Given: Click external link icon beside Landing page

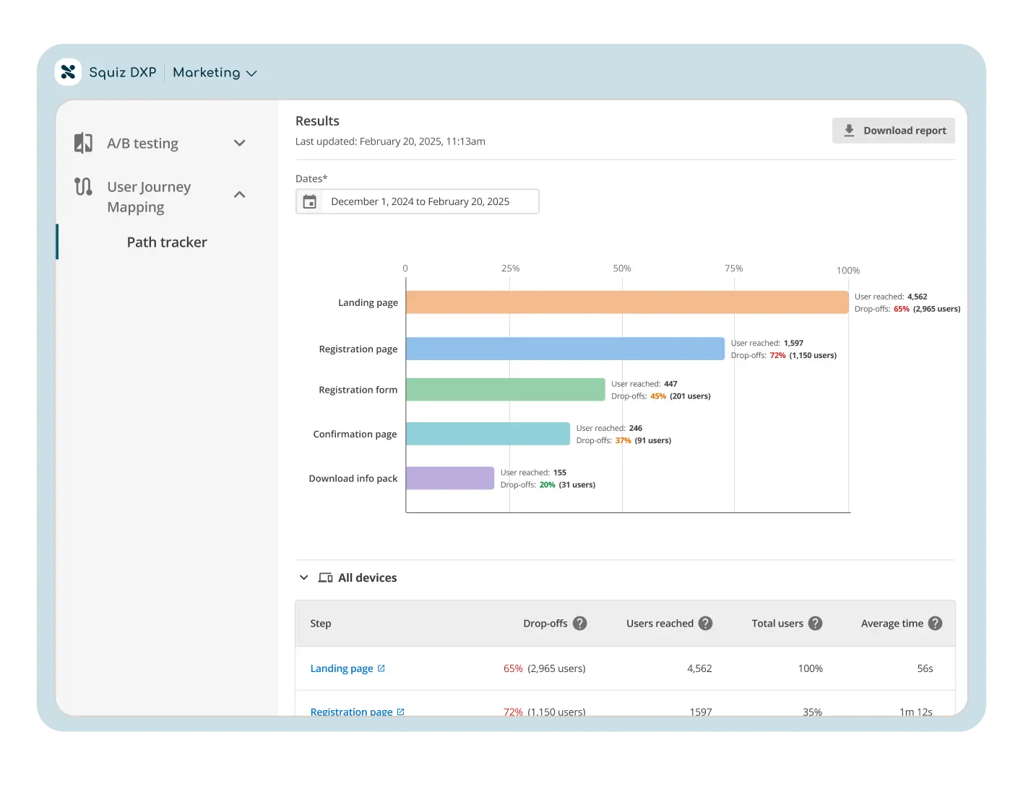Looking at the screenshot, I should pos(381,668).
